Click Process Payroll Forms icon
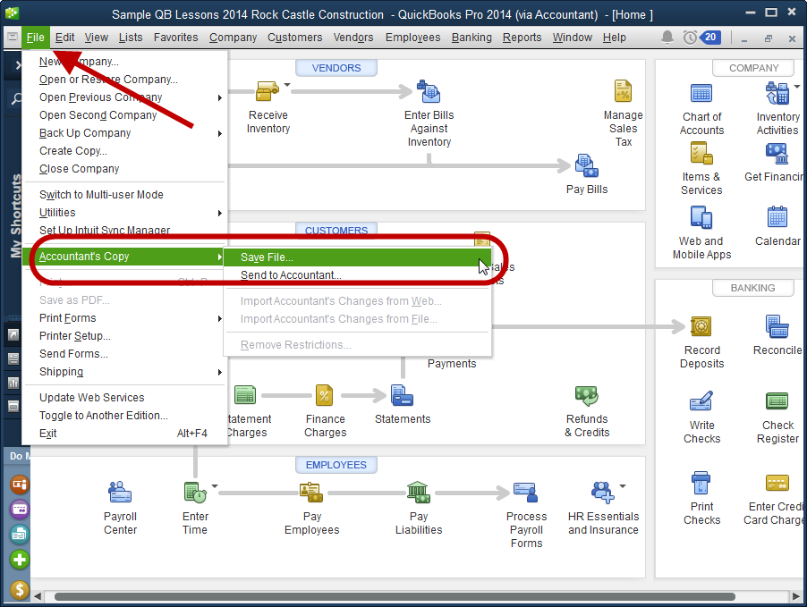Screen dimensions: 807x607 (525, 493)
